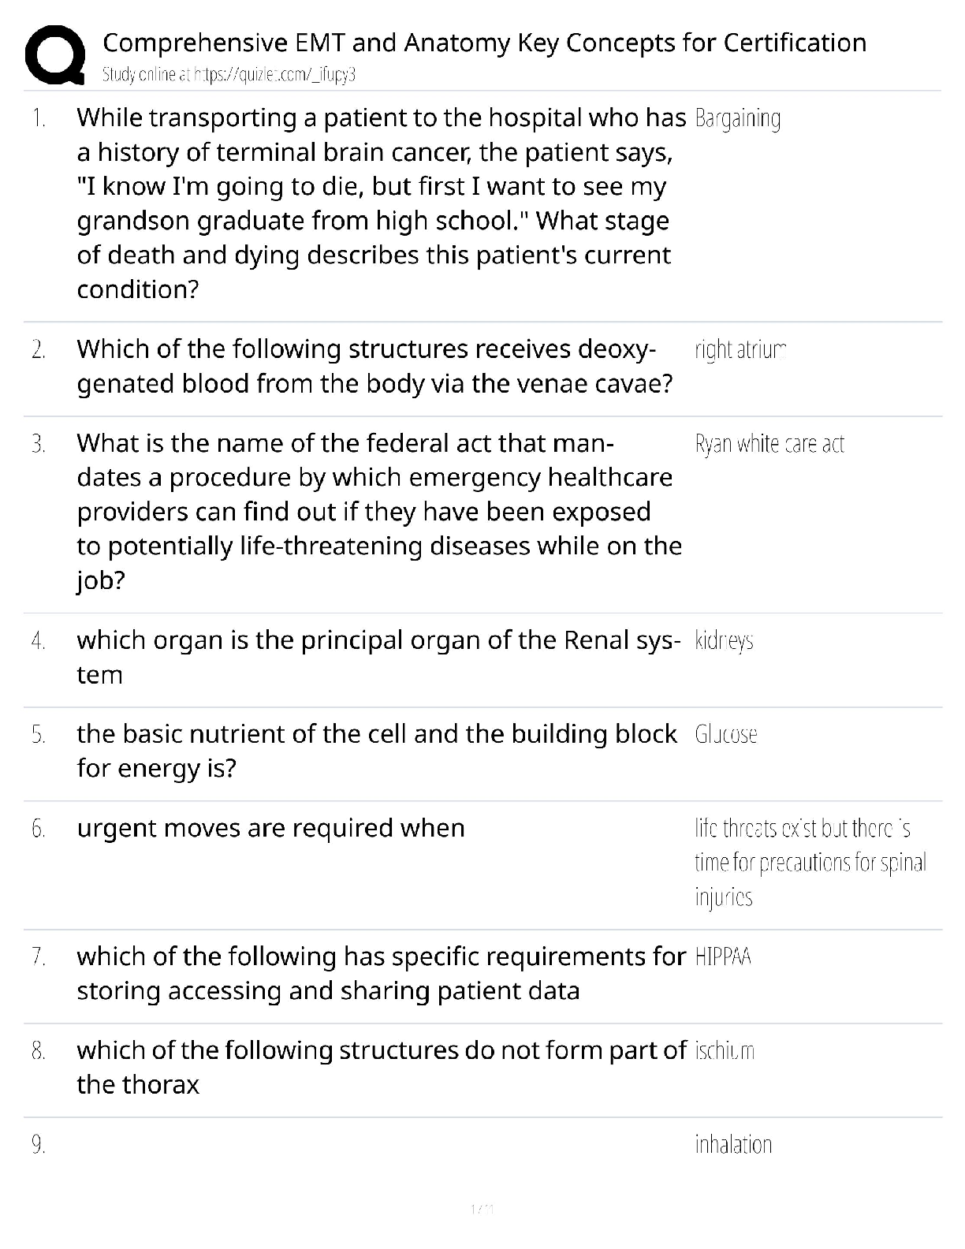Select the "Ryan white care act" answer
This screenshot has width=965, height=1249.
coord(769,445)
